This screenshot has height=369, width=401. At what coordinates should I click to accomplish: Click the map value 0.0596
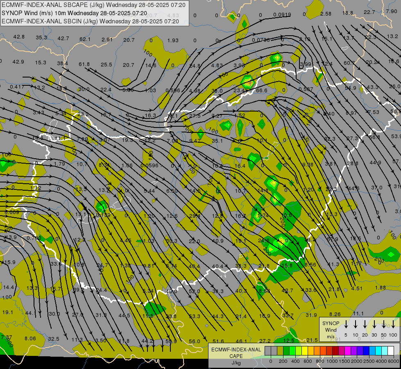(x=150, y=165)
